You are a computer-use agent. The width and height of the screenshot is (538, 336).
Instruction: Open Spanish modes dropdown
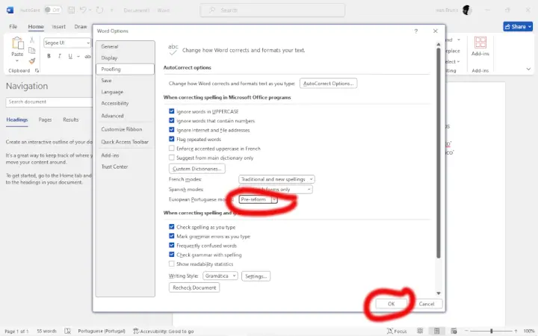coord(276,189)
